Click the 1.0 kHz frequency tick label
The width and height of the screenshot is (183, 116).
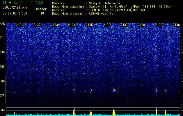(3, 52)
